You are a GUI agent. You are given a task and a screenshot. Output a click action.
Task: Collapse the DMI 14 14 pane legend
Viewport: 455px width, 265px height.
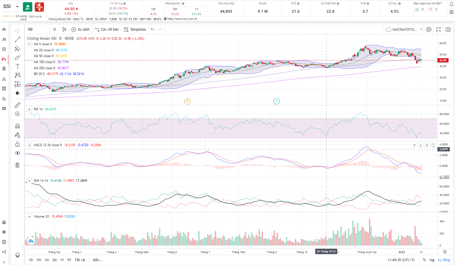point(29,181)
